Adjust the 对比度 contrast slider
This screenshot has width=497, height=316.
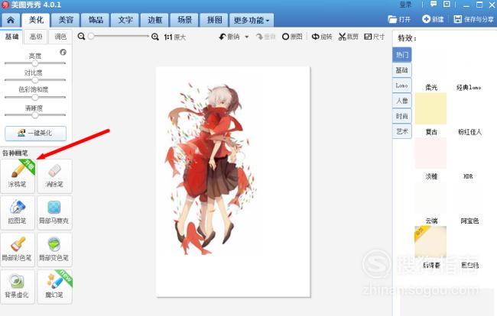pyautogui.click(x=35, y=80)
